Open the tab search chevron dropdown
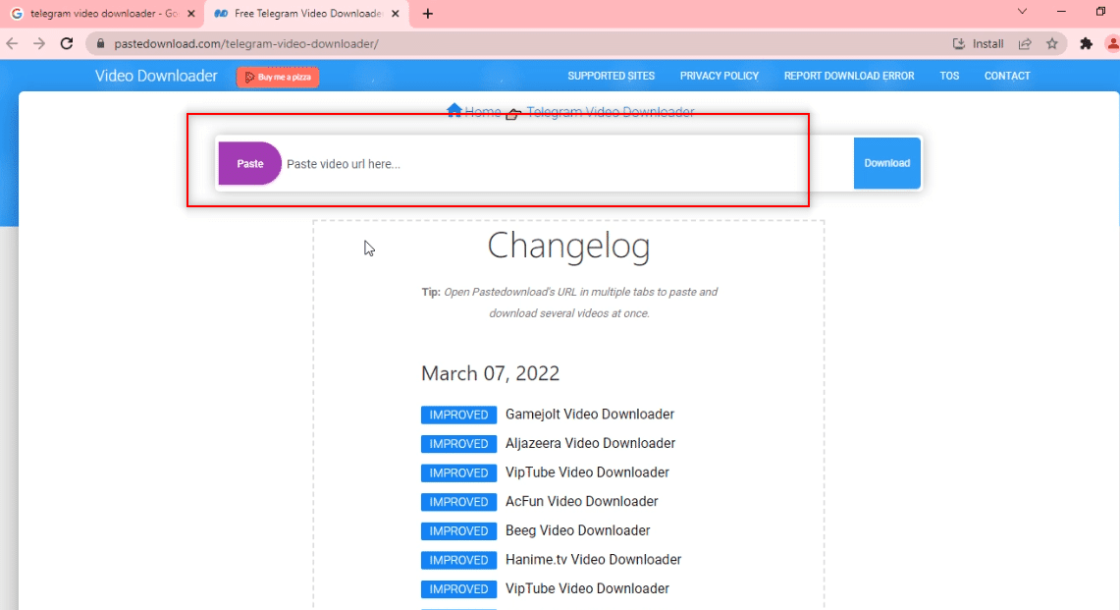 [1021, 13]
